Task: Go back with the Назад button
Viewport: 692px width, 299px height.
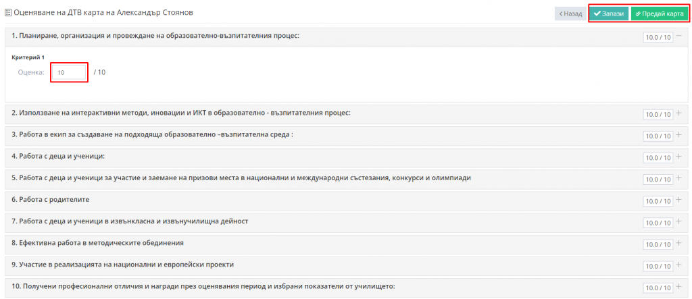Action: coord(570,13)
